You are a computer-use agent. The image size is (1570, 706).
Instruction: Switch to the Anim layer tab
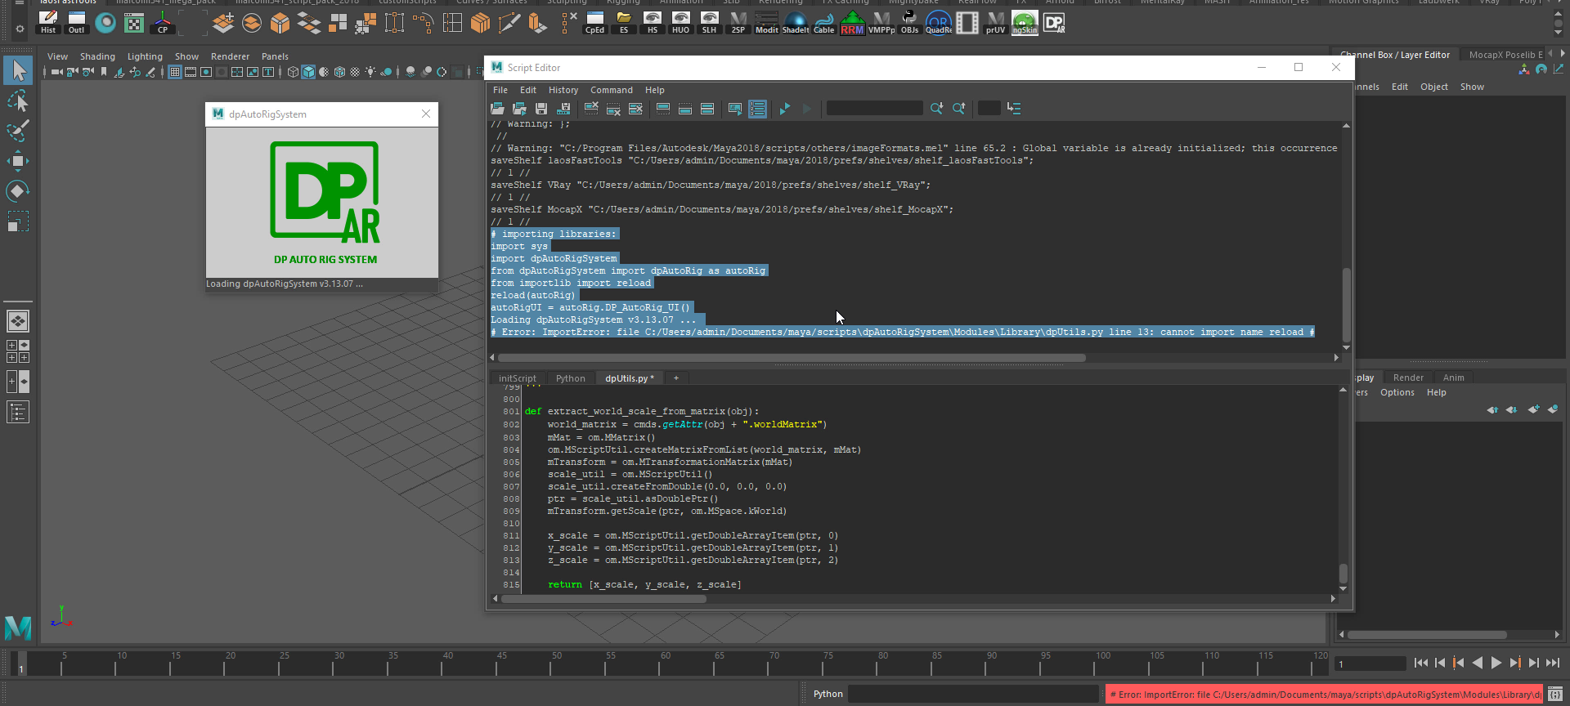coord(1453,378)
